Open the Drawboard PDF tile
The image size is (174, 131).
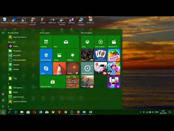coord(87,68)
